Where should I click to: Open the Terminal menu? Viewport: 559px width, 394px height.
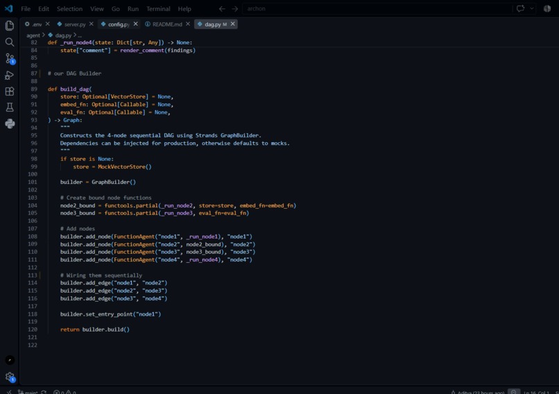(x=158, y=9)
